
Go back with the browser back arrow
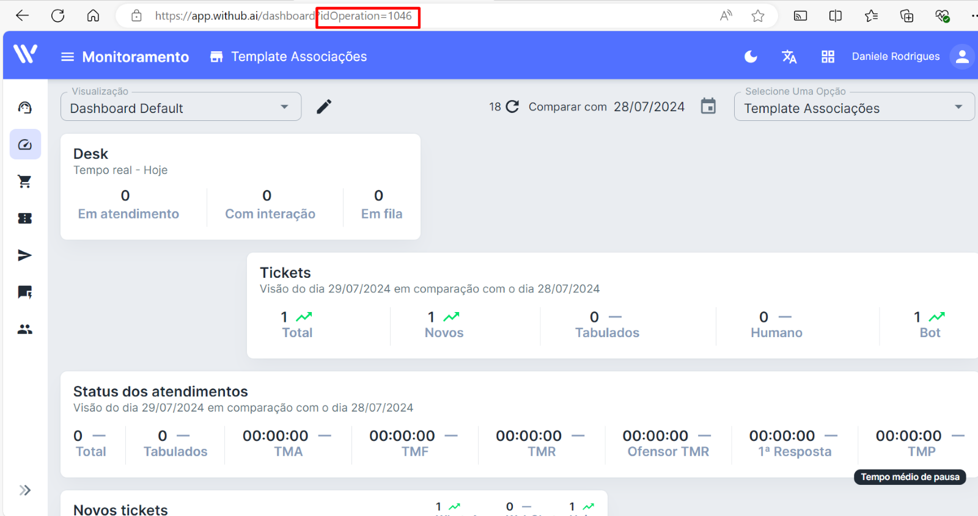[23, 16]
